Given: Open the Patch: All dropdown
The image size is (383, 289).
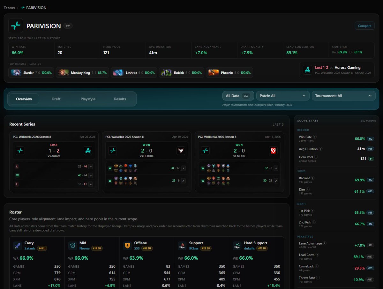Looking at the screenshot, I should (283, 96).
